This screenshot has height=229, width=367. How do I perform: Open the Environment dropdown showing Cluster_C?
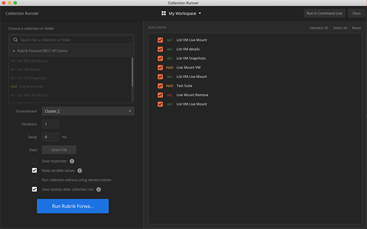(88, 111)
